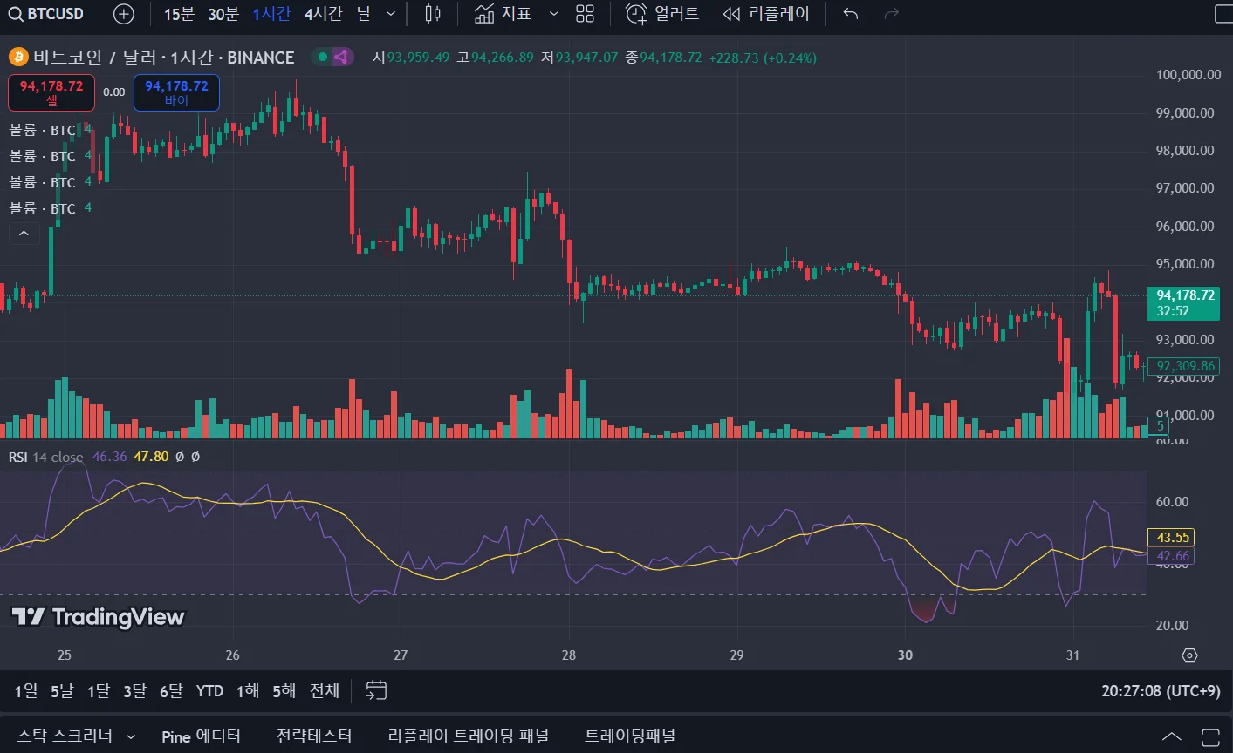The width and height of the screenshot is (1233, 753).
Task: Set the date range to 6달
Action: point(171,690)
